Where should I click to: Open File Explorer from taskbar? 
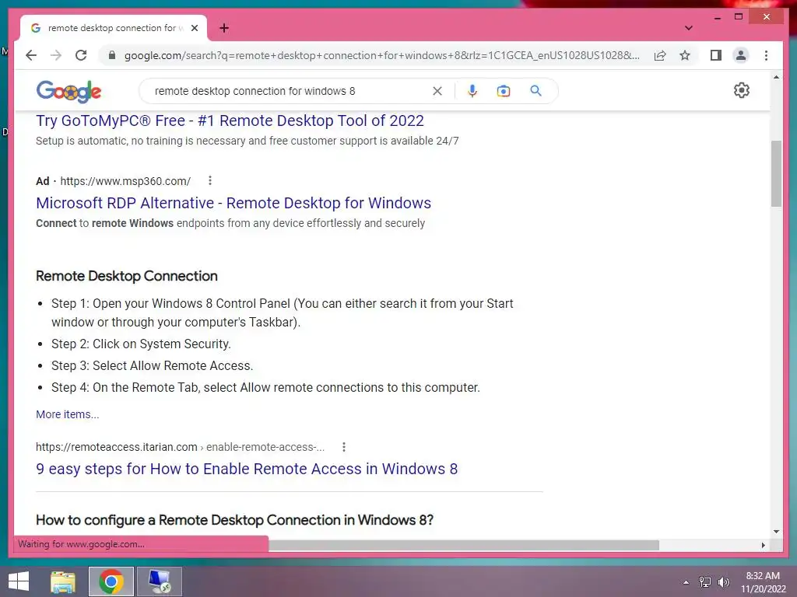click(63, 581)
